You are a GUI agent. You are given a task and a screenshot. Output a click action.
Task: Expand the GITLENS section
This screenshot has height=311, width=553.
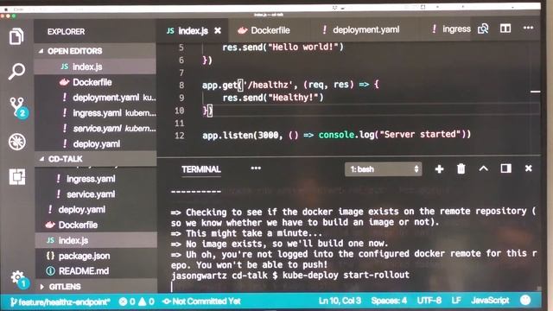pos(95,287)
